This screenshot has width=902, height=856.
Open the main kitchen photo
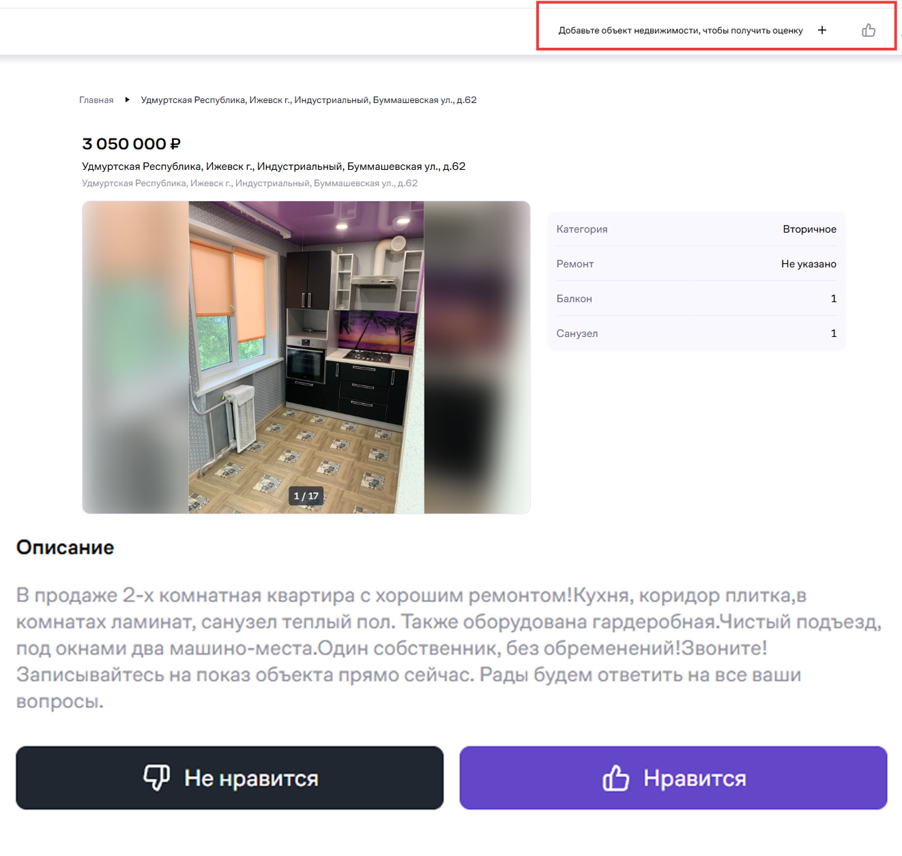(x=306, y=341)
